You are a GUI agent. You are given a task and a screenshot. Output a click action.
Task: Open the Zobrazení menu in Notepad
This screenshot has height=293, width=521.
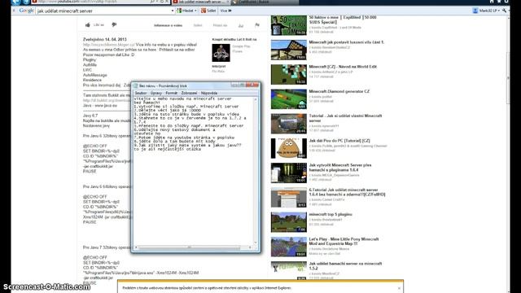189,93
